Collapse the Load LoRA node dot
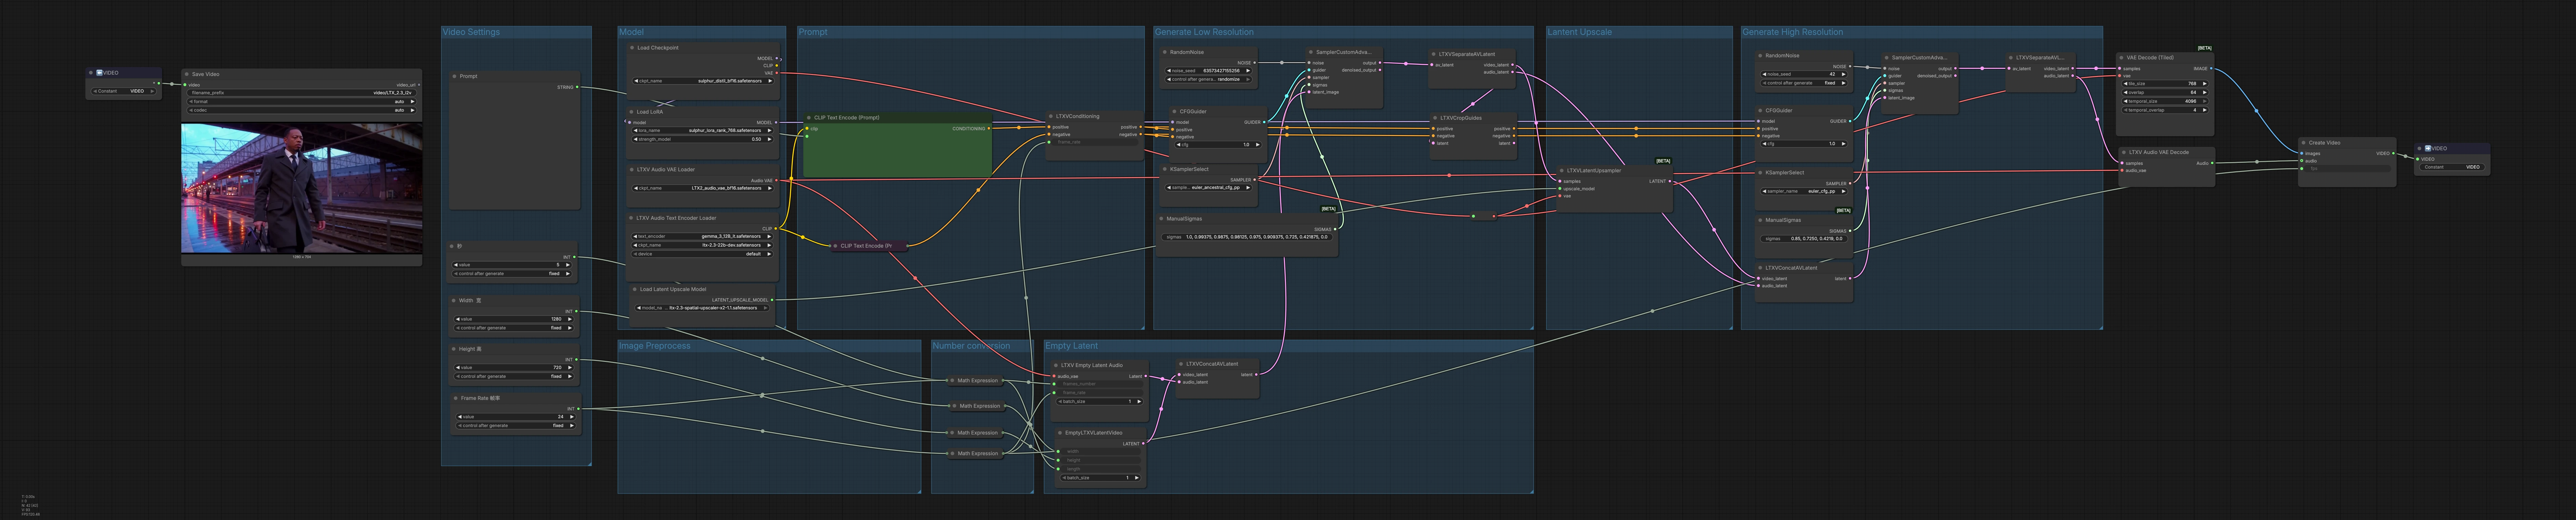This screenshot has height=520, width=2576. pyautogui.click(x=632, y=112)
